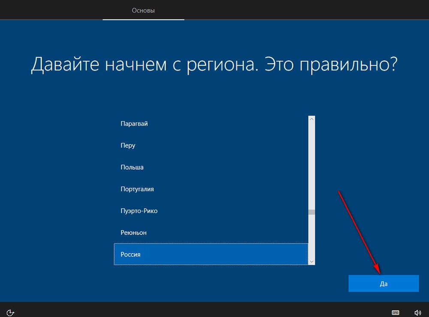Viewport: 429px width, 317px height.
Task: Select the highlighted Россия entry
Action: coord(211,254)
